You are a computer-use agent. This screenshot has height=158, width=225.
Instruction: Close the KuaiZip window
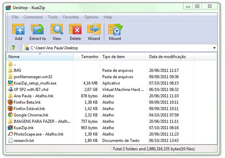[x=210, y=6]
